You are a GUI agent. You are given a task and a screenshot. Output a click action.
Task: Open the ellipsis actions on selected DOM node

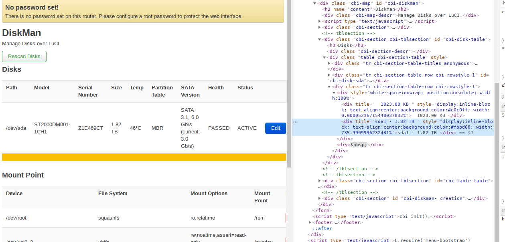[295, 121]
